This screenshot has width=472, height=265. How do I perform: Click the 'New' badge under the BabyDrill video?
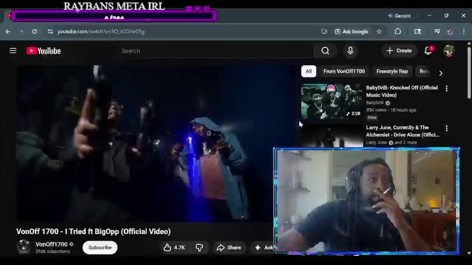(372, 117)
